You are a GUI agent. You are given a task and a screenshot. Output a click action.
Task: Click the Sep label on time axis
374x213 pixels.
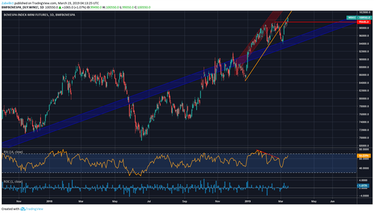pyautogui.click(x=185, y=201)
